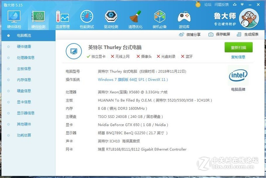Viewport: 266px width, 178px height.
Task: Click the 8 GB DDR3 1600MHz text
Action: (122, 108)
